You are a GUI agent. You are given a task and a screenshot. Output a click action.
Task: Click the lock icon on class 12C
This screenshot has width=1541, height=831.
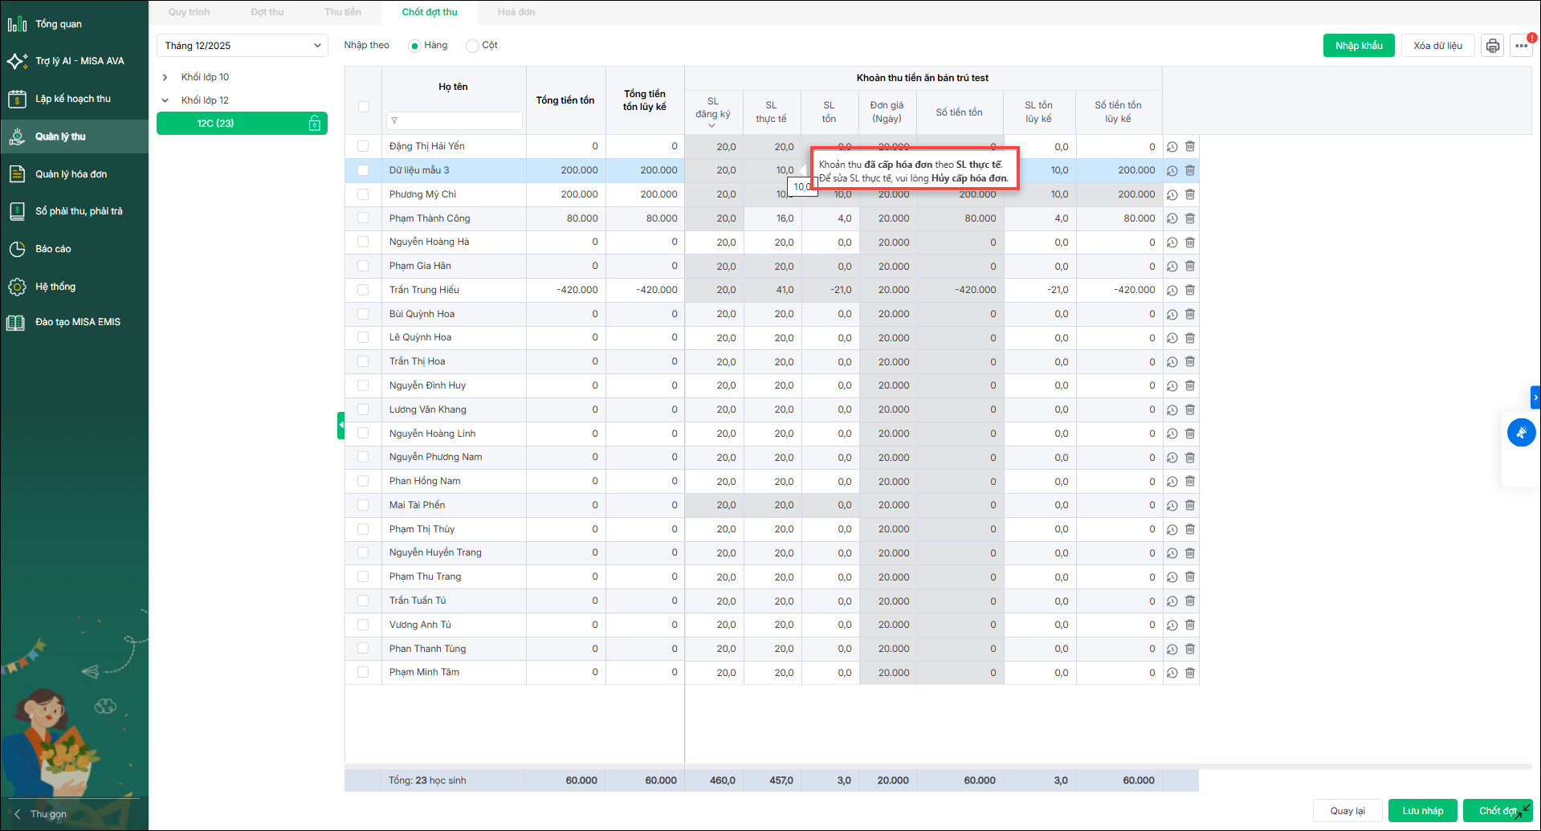click(x=315, y=124)
